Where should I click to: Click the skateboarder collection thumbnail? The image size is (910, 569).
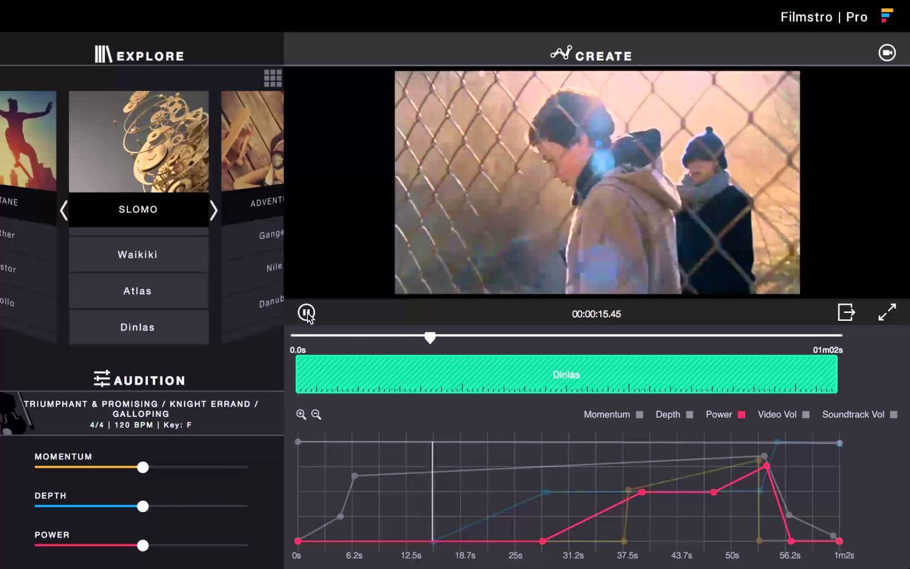[x=28, y=140]
